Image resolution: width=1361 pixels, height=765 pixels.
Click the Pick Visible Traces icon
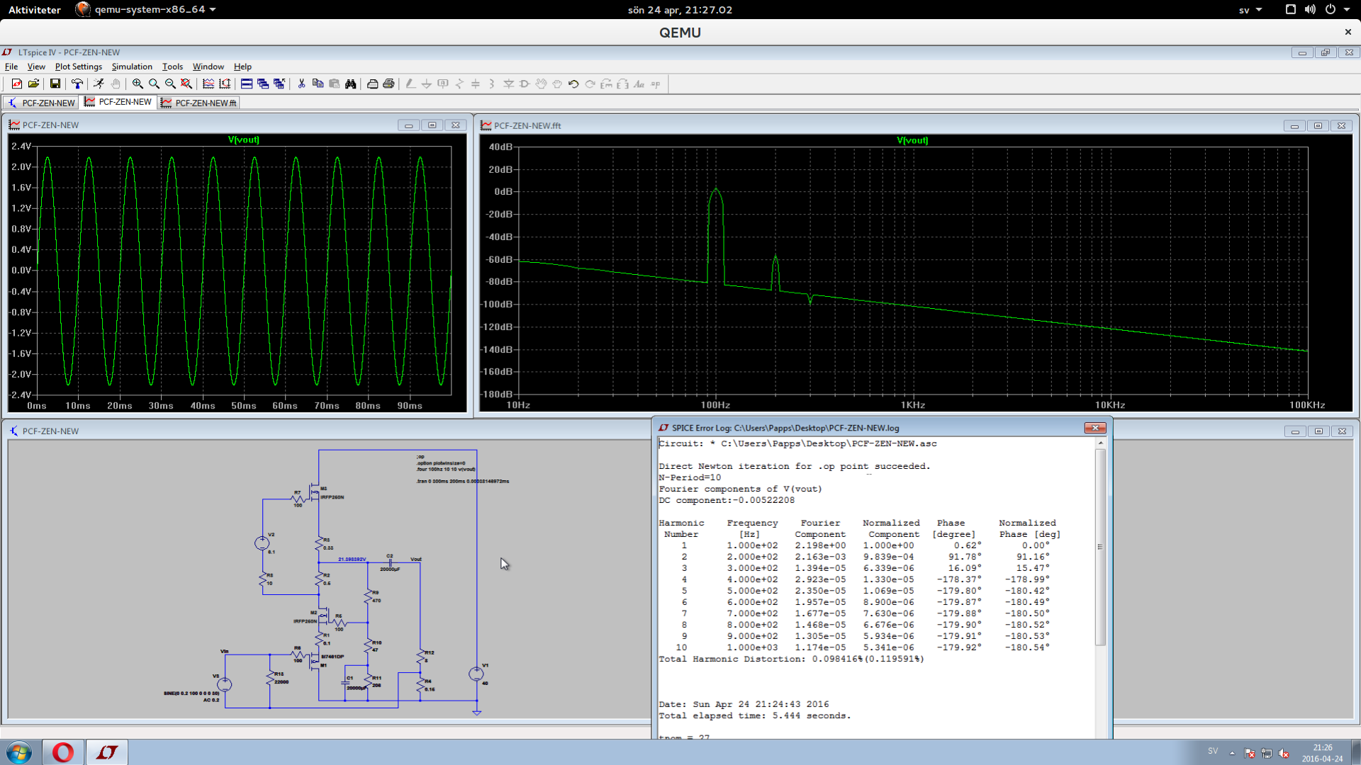point(225,84)
